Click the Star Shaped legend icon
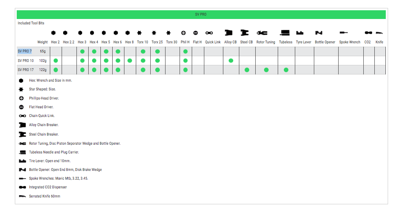401x210 pixels. tap(22, 89)
